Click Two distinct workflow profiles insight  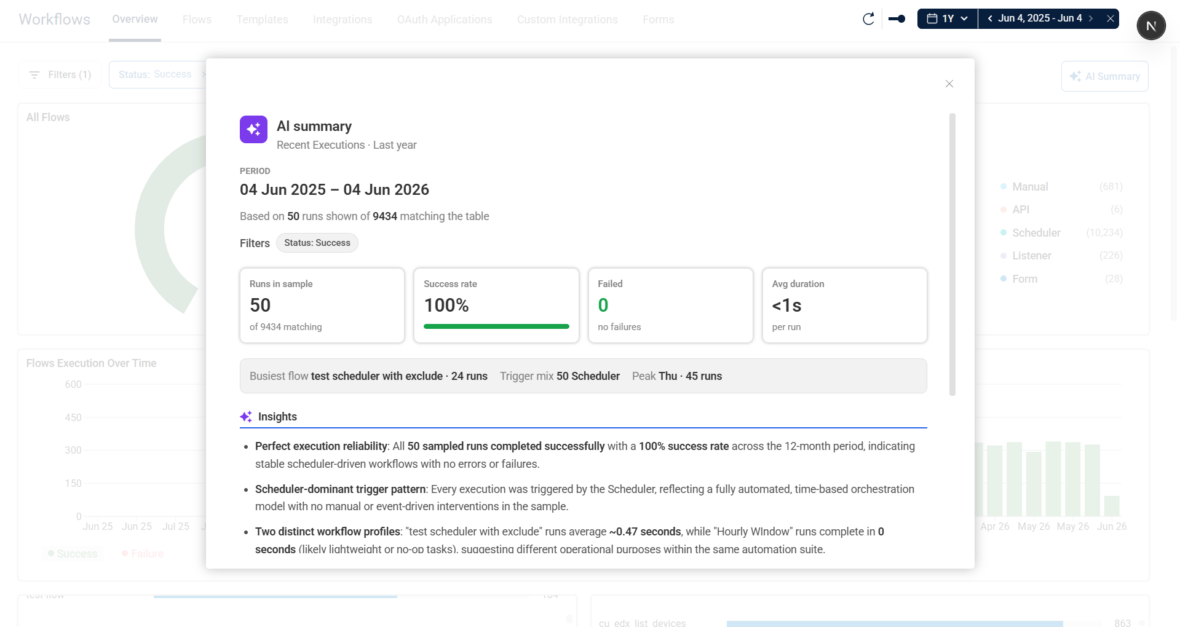coord(570,540)
